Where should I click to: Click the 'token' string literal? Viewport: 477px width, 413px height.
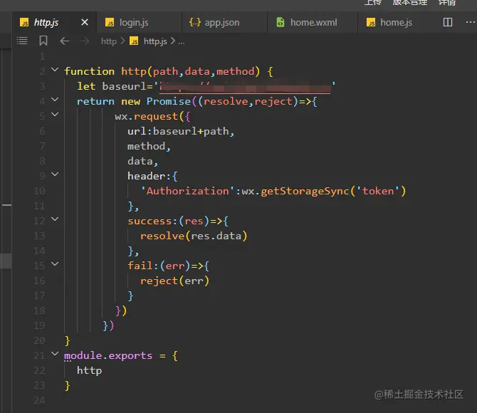(378, 191)
